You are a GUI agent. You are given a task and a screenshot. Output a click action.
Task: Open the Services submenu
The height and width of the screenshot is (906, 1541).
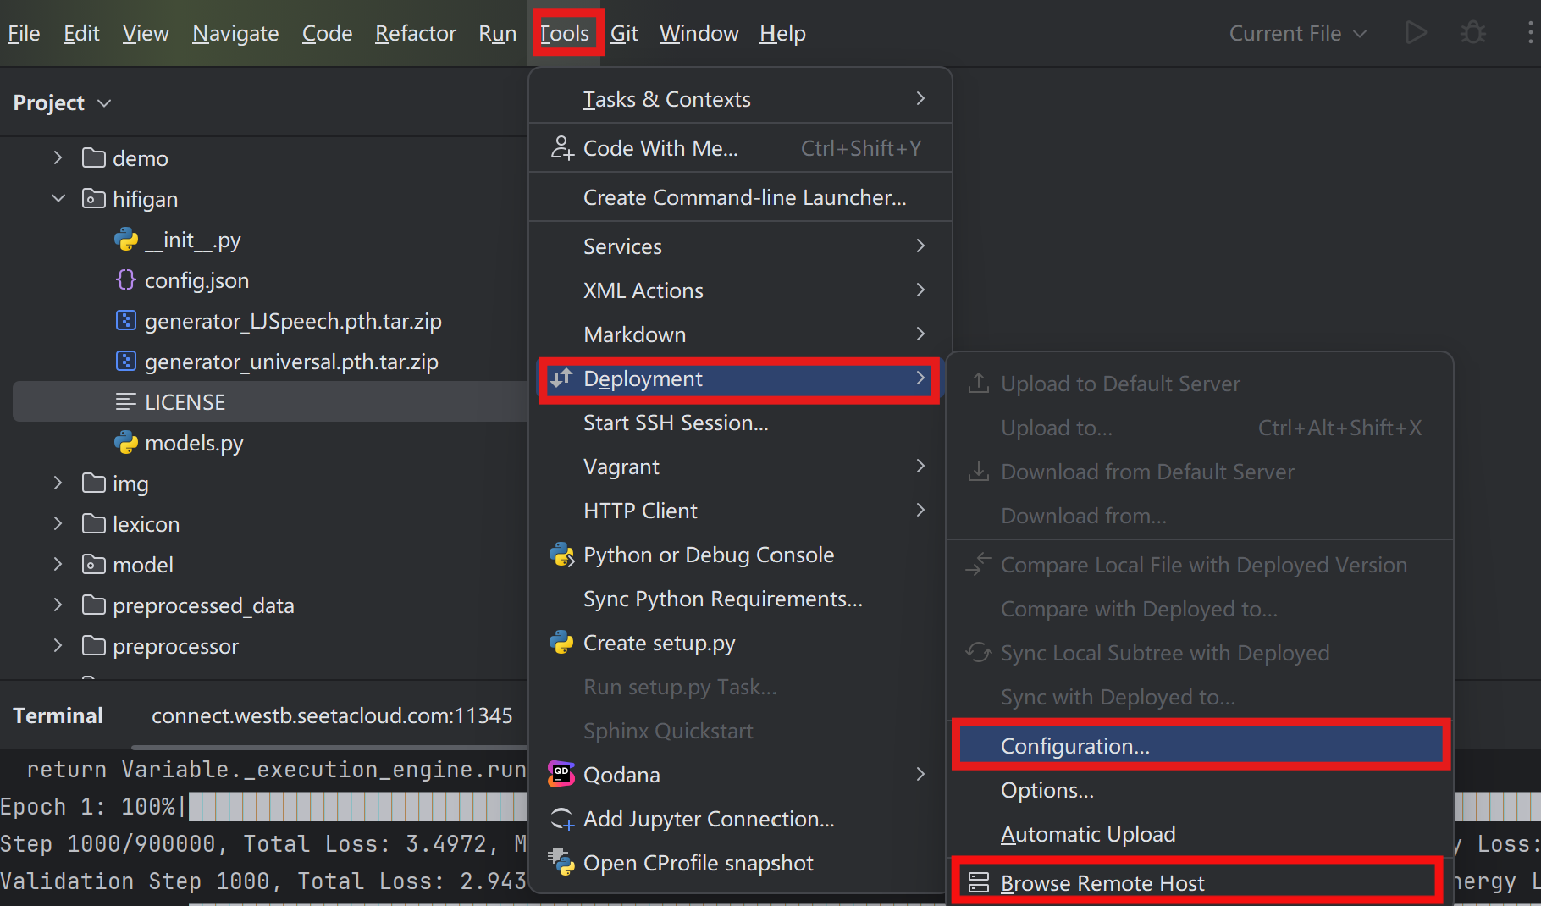click(622, 246)
